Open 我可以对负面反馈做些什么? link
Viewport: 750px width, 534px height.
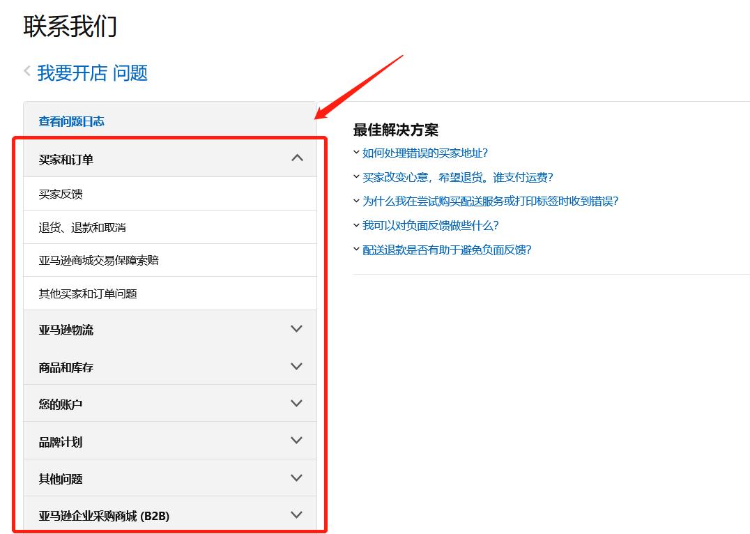point(430,225)
